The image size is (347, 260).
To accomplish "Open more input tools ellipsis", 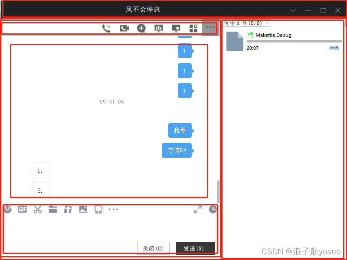I will [113, 209].
